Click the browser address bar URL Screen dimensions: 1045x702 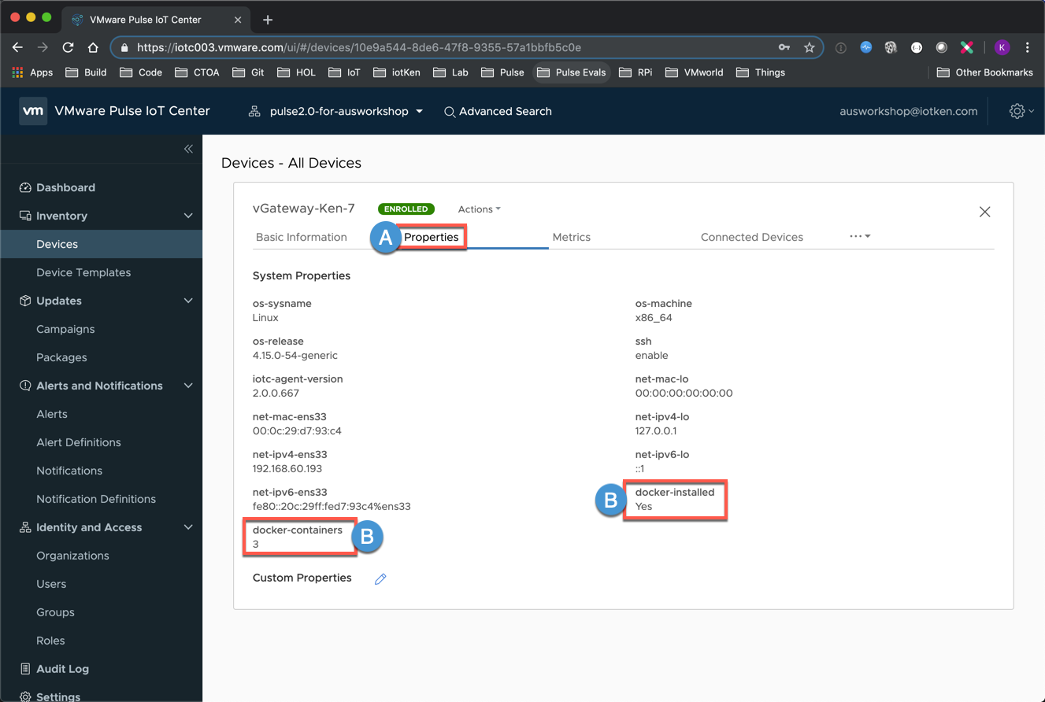[x=359, y=47]
